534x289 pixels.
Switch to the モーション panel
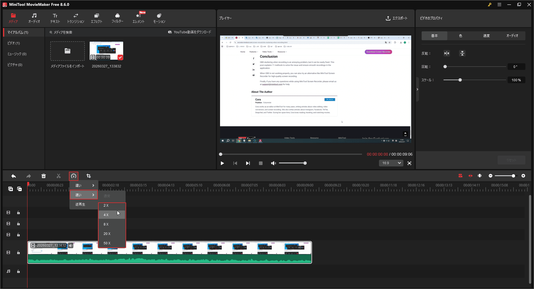coord(159,18)
